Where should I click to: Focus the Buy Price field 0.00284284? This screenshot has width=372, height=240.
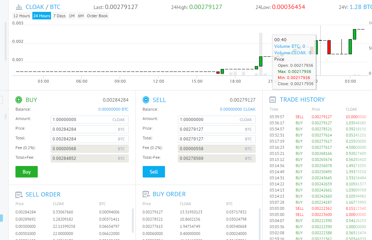click(90, 129)
